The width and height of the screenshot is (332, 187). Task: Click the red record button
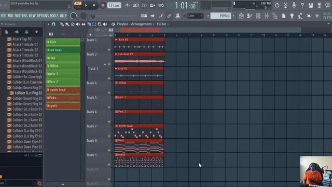click(x=103, y=5)
